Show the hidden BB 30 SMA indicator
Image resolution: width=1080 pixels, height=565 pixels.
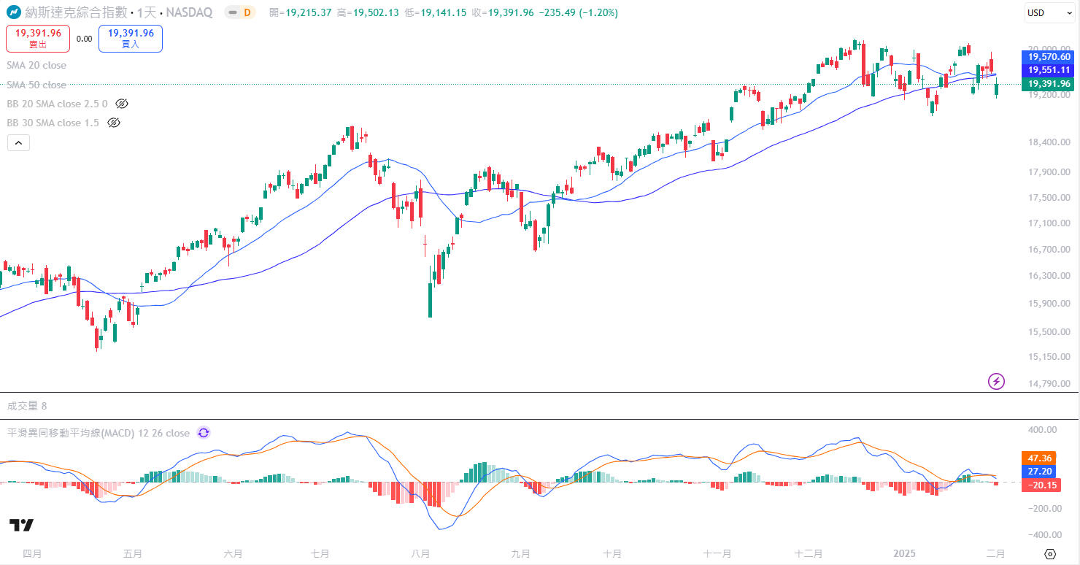[113, 123]
